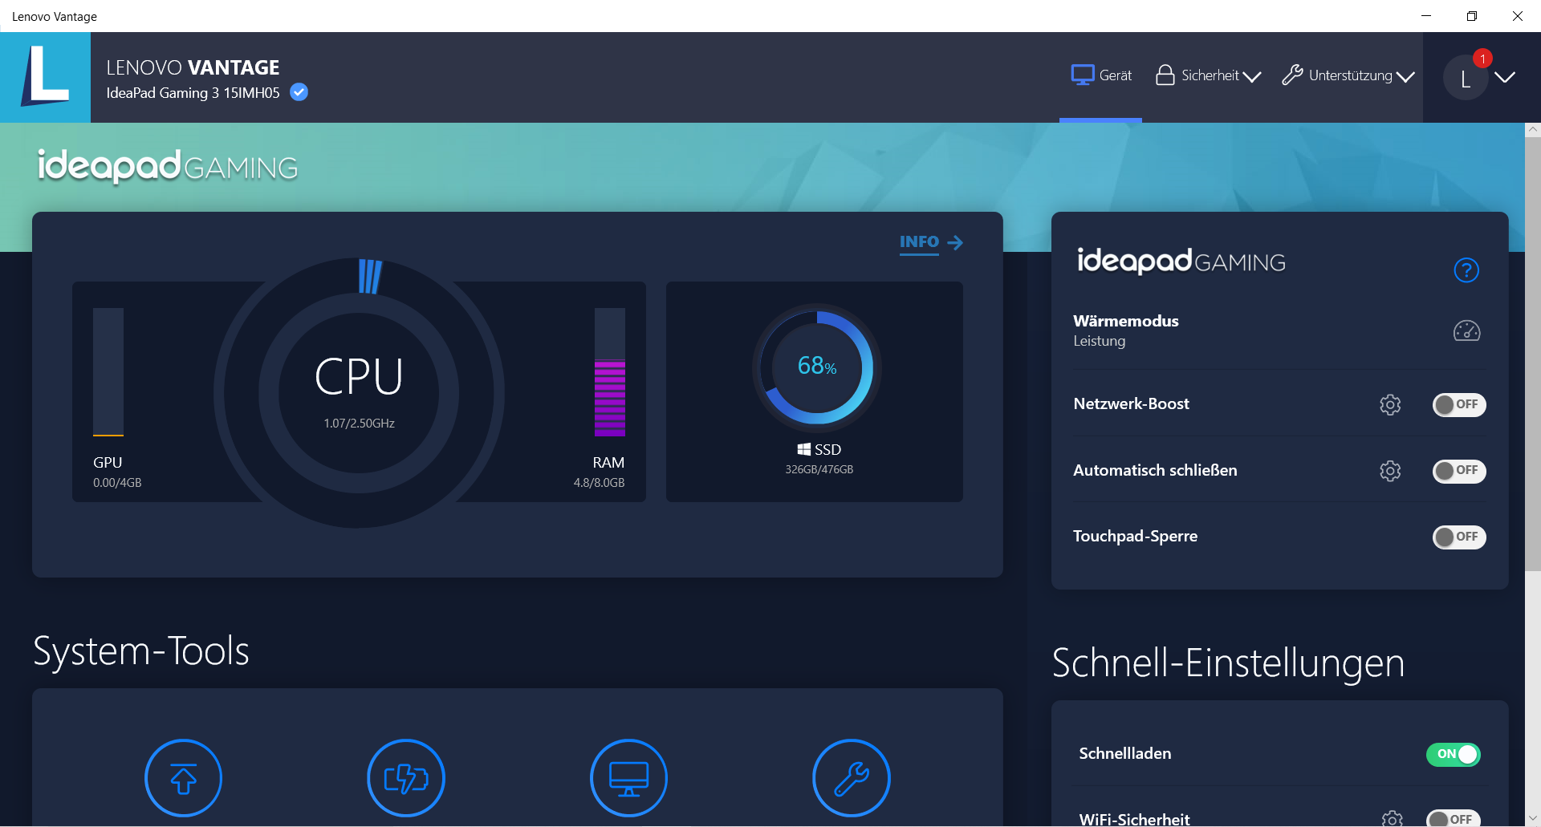Close the Lenovo Vantage window

[x=1518, y=16]
